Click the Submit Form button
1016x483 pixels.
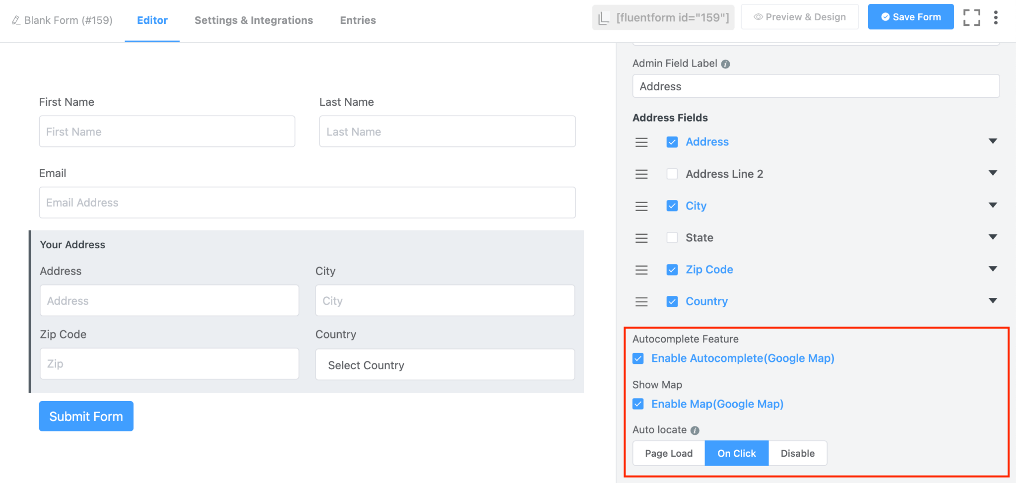[86, 416]
